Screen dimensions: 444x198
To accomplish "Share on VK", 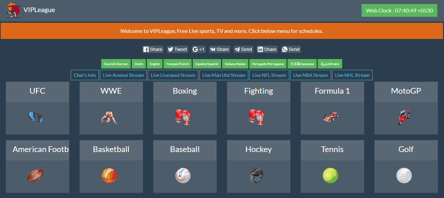I will pos(219,49).
